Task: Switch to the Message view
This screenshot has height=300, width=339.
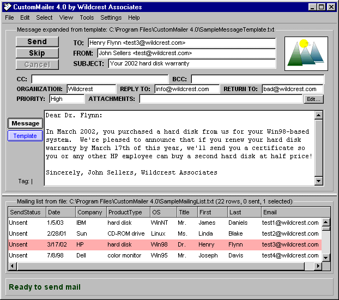Action: [25, 123]
